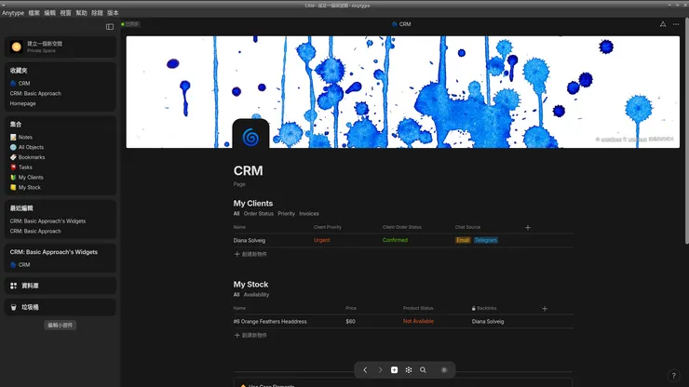
Task: Click the page vertical scrollbar
Action: (x=687, y=132)
